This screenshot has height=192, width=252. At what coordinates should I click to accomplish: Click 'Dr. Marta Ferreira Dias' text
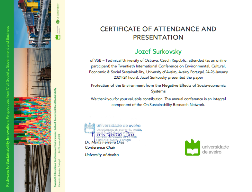pos(105,142)
